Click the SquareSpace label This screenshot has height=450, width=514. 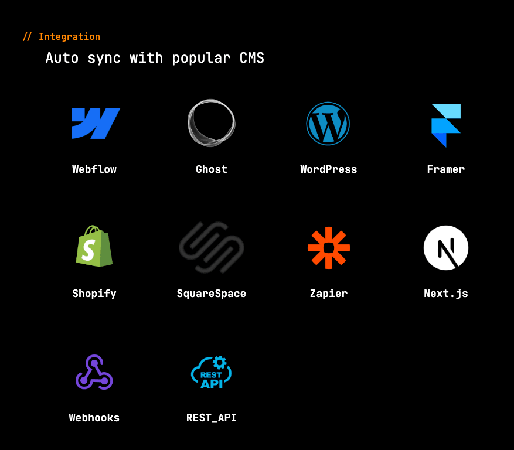pyautogui.click(x=212, y=294)
